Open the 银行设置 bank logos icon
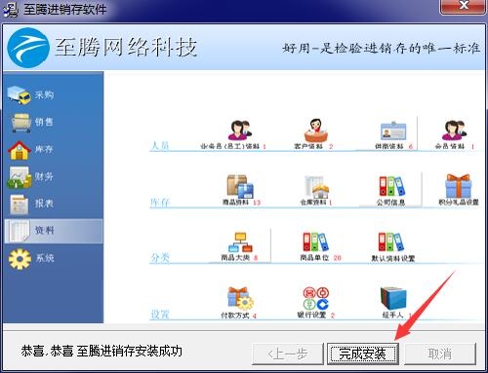The image size is (488, 373). pyautogui.click(x=316, y=298)
